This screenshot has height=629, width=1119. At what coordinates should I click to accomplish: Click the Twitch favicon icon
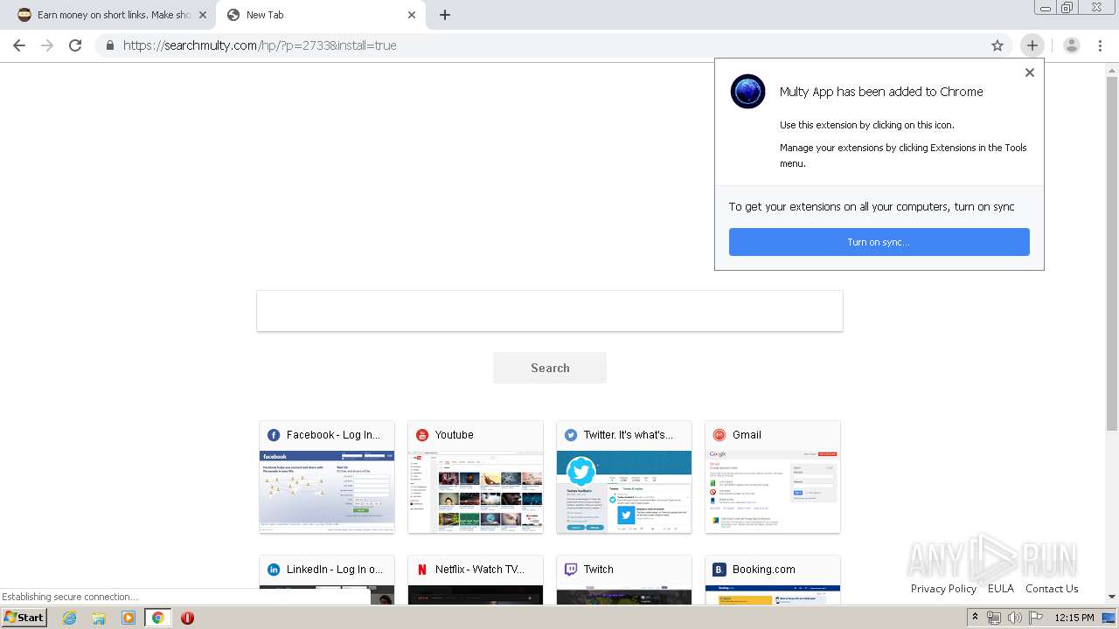coord(571,570)
